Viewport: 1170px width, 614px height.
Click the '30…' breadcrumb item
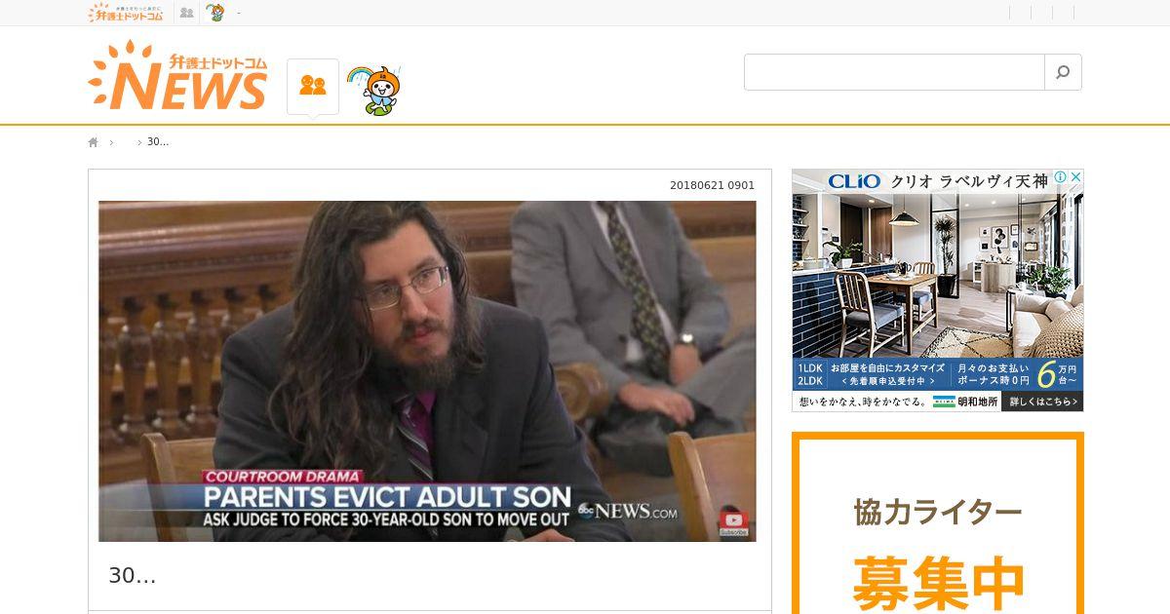pos(158,142)
